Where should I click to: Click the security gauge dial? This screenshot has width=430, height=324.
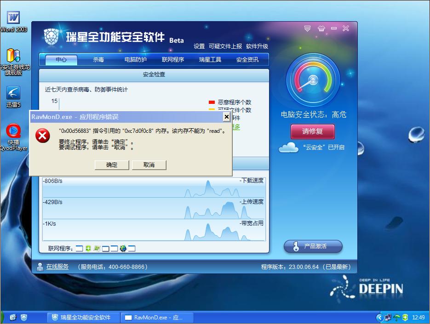coord(313,80)
